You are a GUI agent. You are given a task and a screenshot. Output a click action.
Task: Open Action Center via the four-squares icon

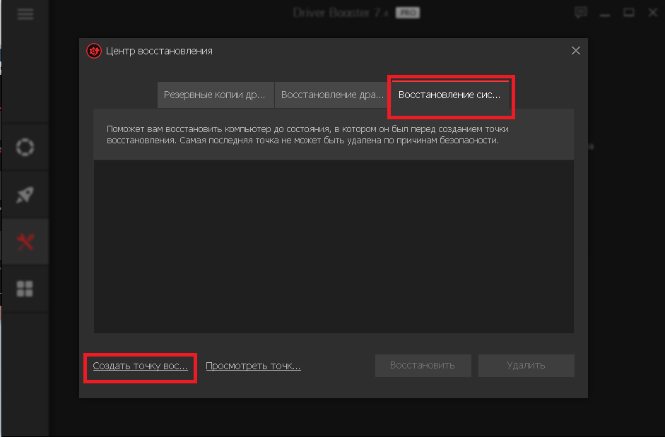coord(25,289)
